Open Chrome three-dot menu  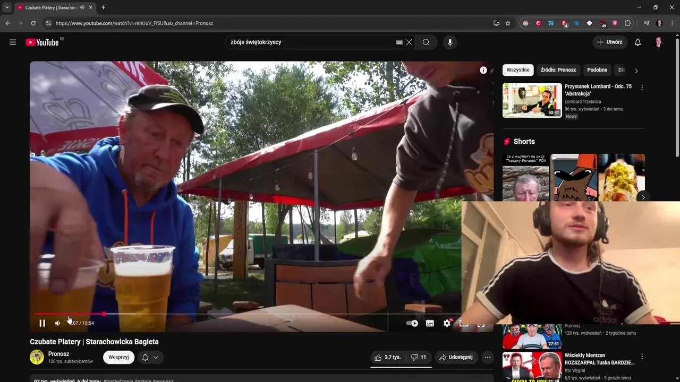672,23
